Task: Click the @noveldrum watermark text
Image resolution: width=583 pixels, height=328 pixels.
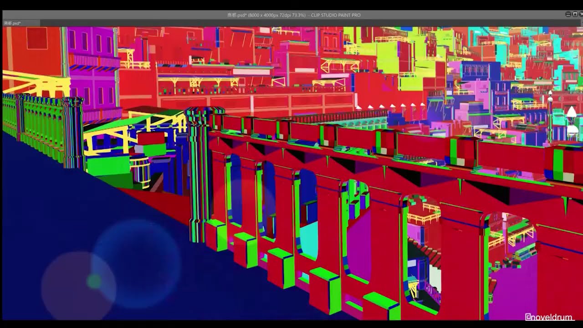Action: (549, 317)
